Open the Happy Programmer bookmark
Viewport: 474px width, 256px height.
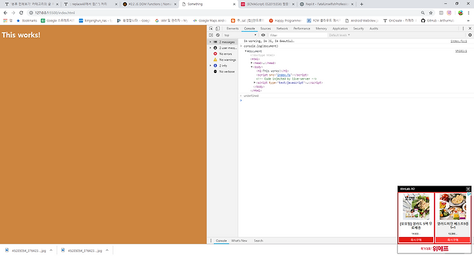coord(285,20)
